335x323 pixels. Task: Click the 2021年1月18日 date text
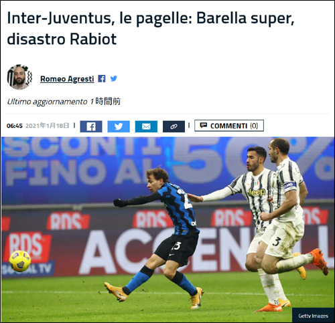[48, 126]
